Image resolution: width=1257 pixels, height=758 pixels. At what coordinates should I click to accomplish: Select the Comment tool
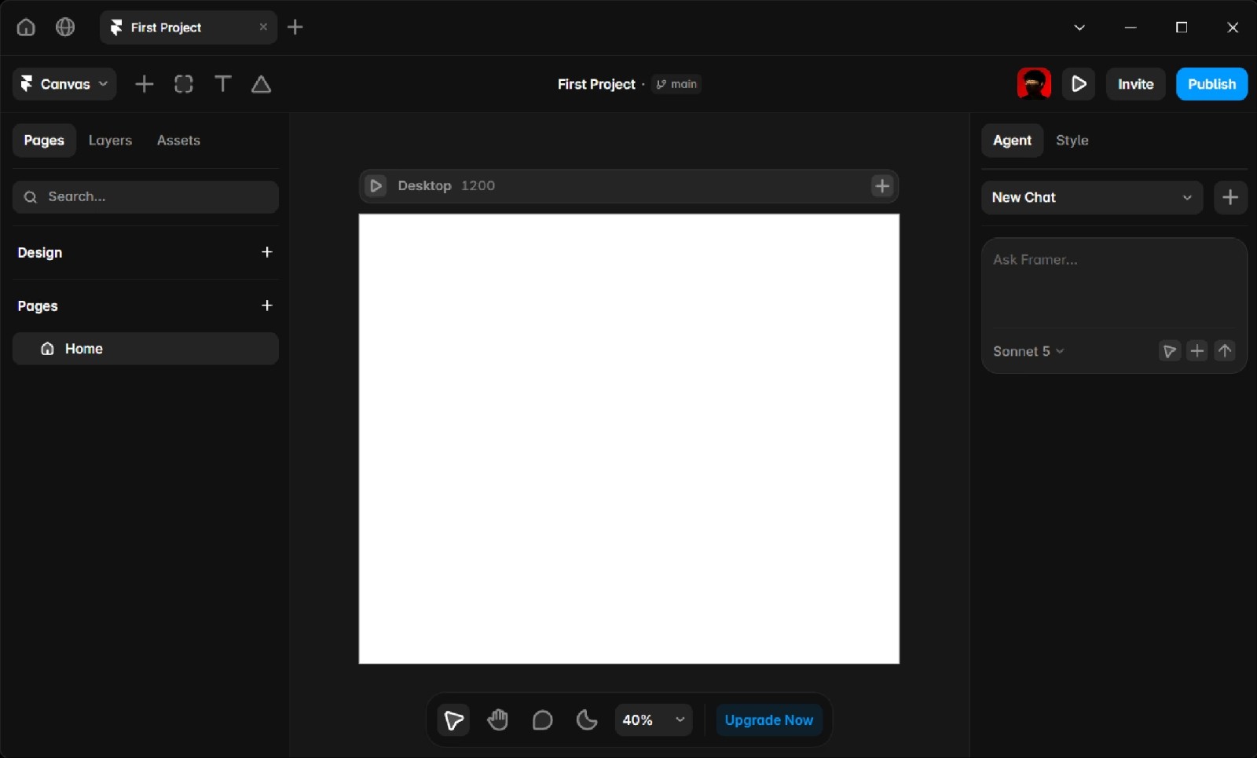(x=543, y=720)
